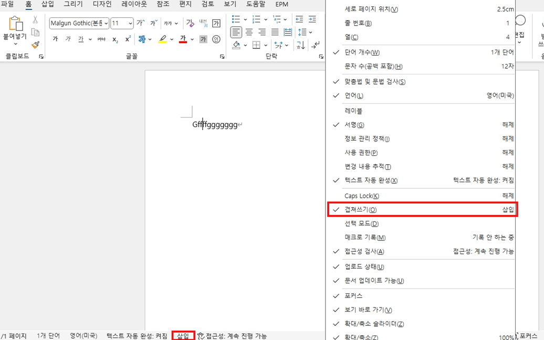Click the phonetic guide icon next to eraser
Viewport: 544px width, 340px height.
point(203,23)
